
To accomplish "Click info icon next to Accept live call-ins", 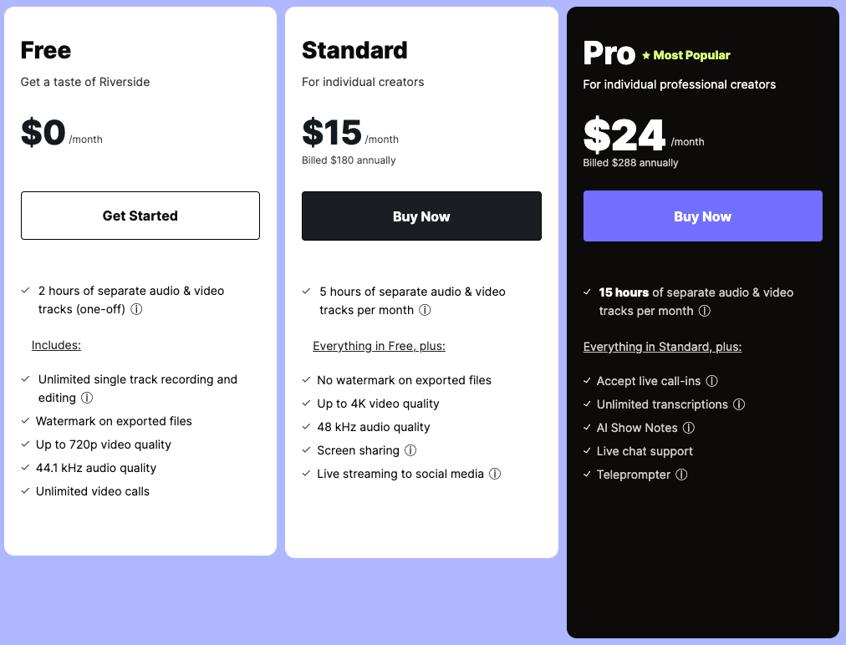I will [712, 381].
